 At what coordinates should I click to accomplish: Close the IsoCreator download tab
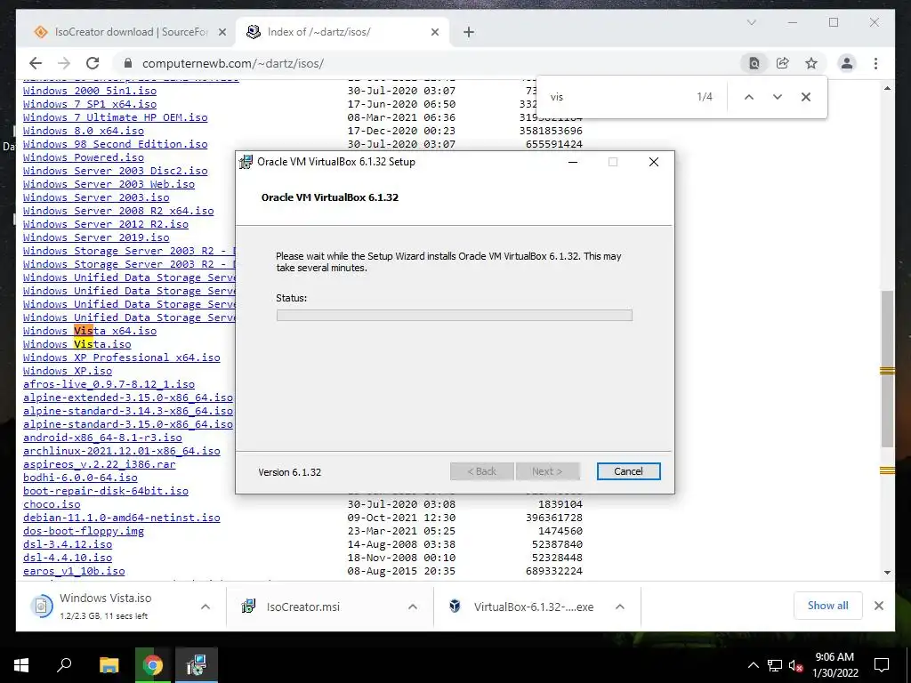(222, 33)
